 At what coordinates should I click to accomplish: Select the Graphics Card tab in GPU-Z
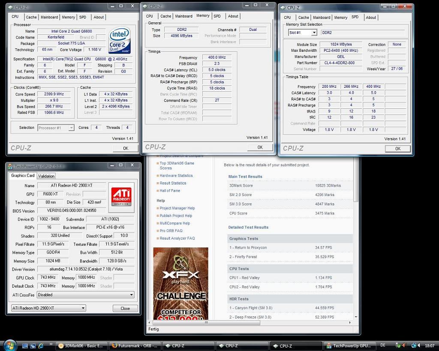[23, 175]
